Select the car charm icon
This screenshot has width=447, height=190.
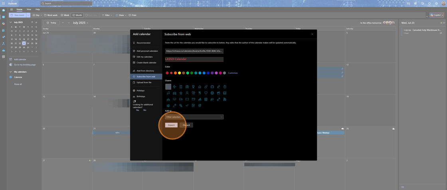174,93
